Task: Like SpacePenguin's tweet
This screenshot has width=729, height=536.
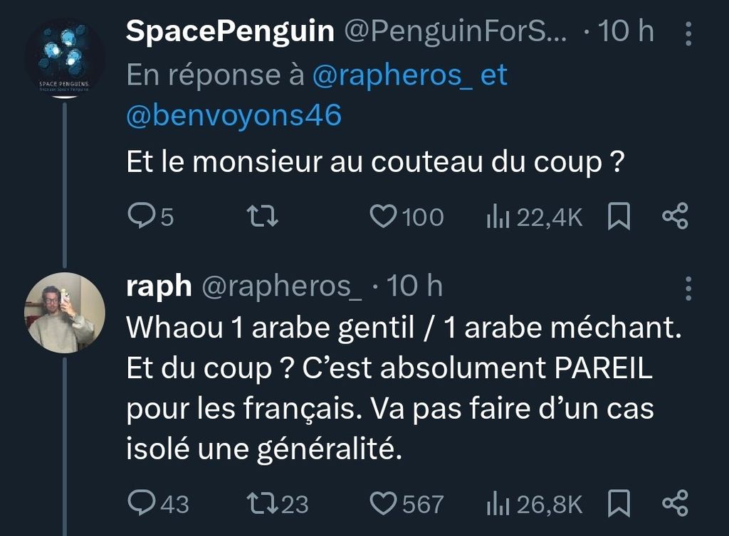Action: click(383, 217)
